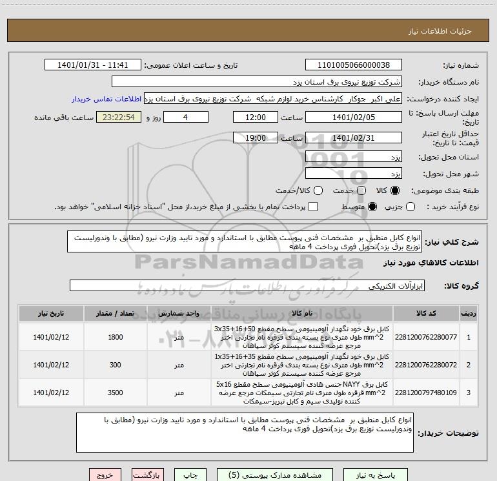
Task: Select the خدمت radio button
Action: click(x=361, y=190)
